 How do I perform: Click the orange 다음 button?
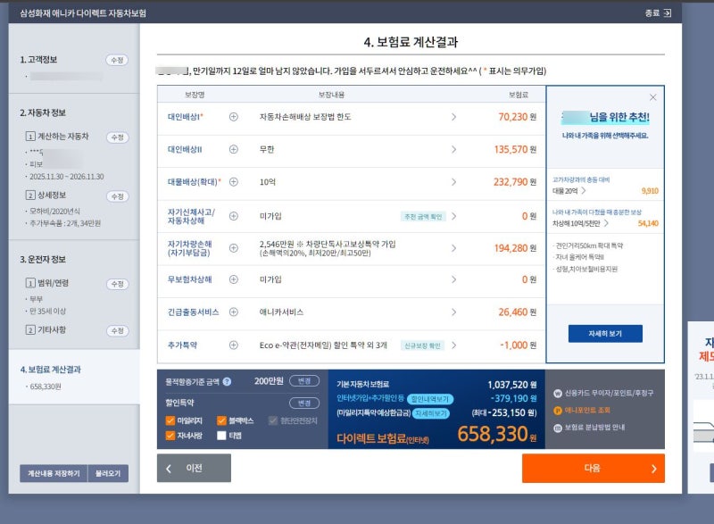tap(594, 468)
